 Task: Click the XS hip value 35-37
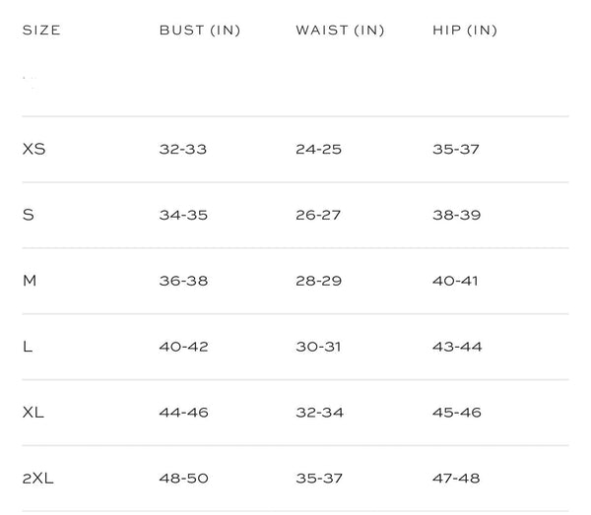tap(456, 150)
